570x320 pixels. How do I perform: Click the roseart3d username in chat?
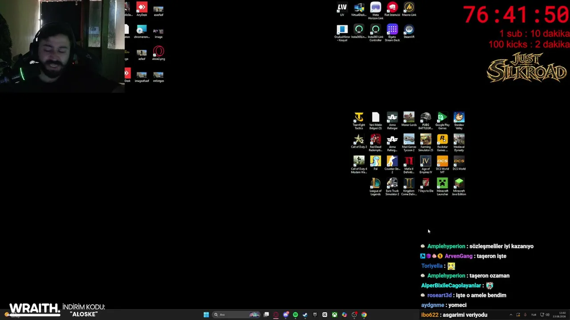[x=440, y=295]
